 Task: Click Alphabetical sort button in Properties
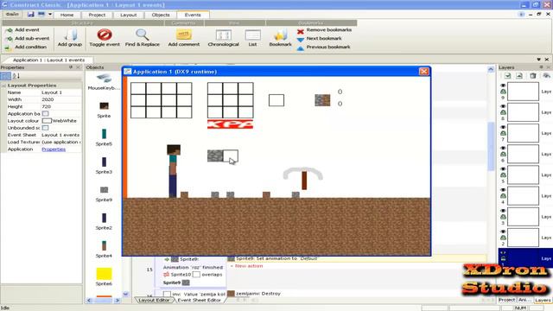(x=16, y=76)
